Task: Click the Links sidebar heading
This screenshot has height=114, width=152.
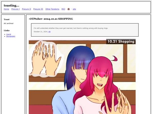Action: [x=7, y=30]
